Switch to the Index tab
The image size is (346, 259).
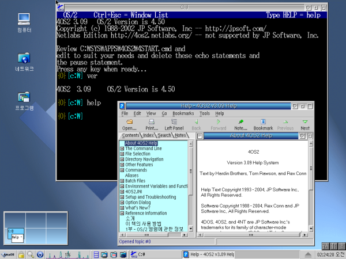pyautogui.click(x=148, y=135)
